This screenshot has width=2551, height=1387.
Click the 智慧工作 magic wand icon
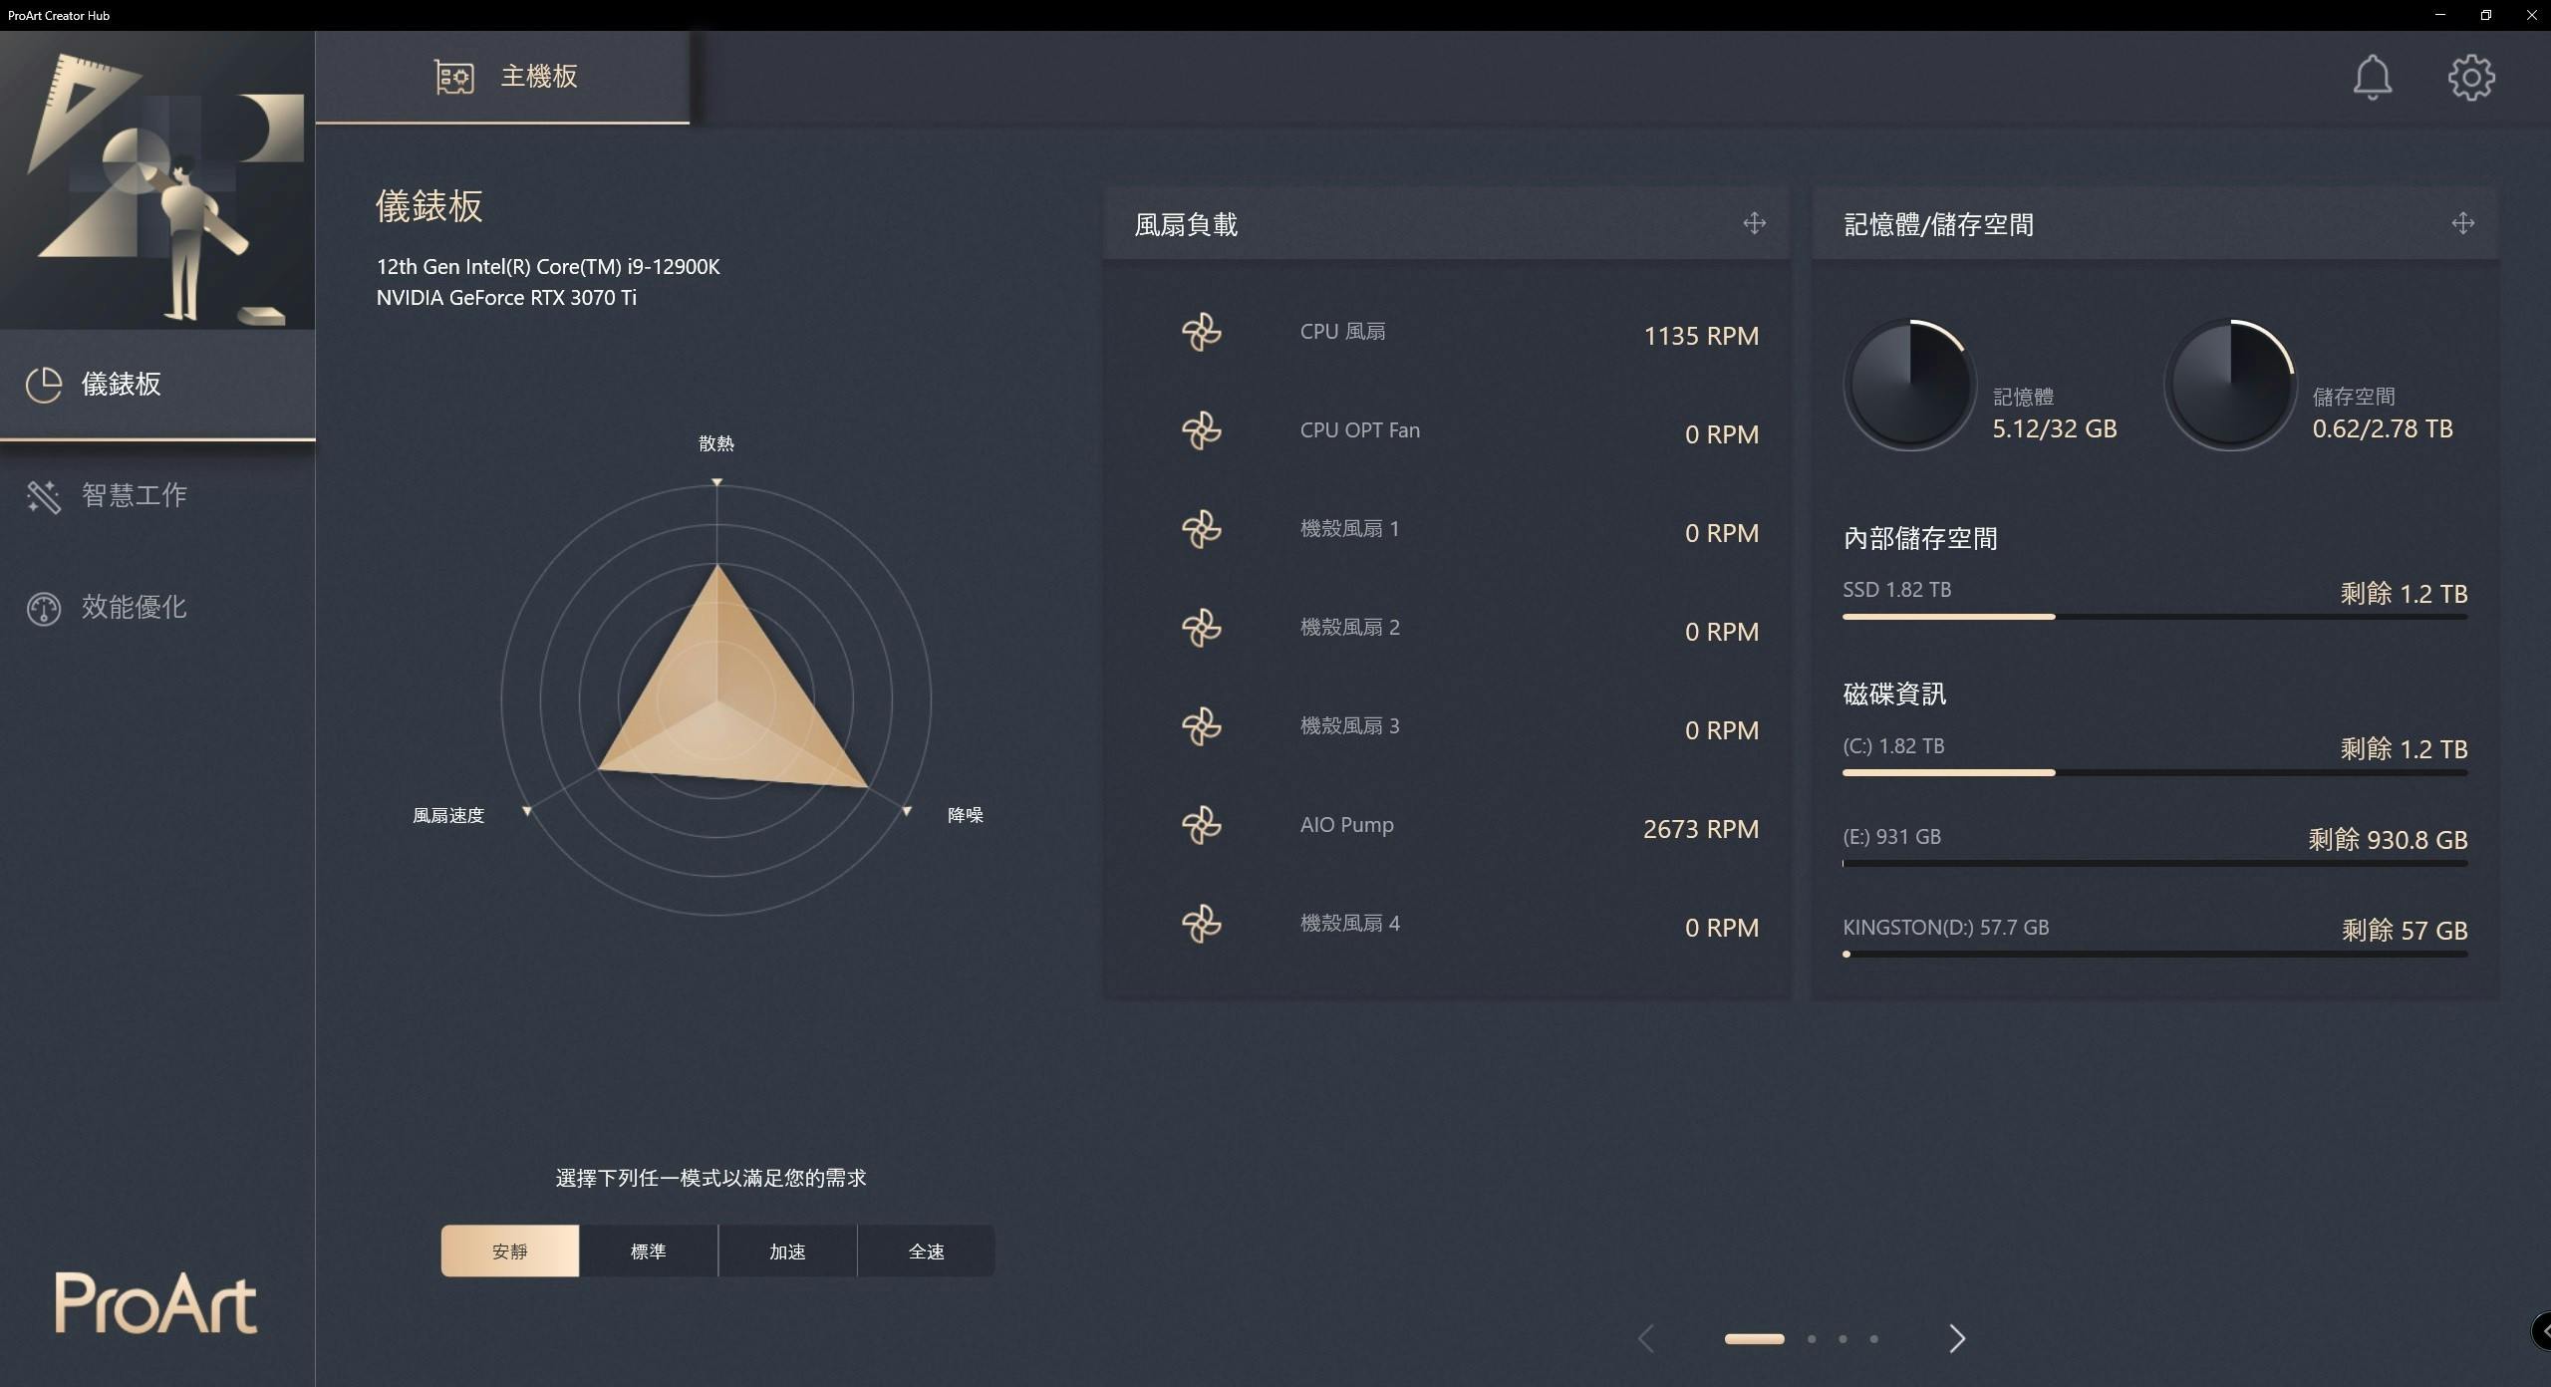point(44,496)
